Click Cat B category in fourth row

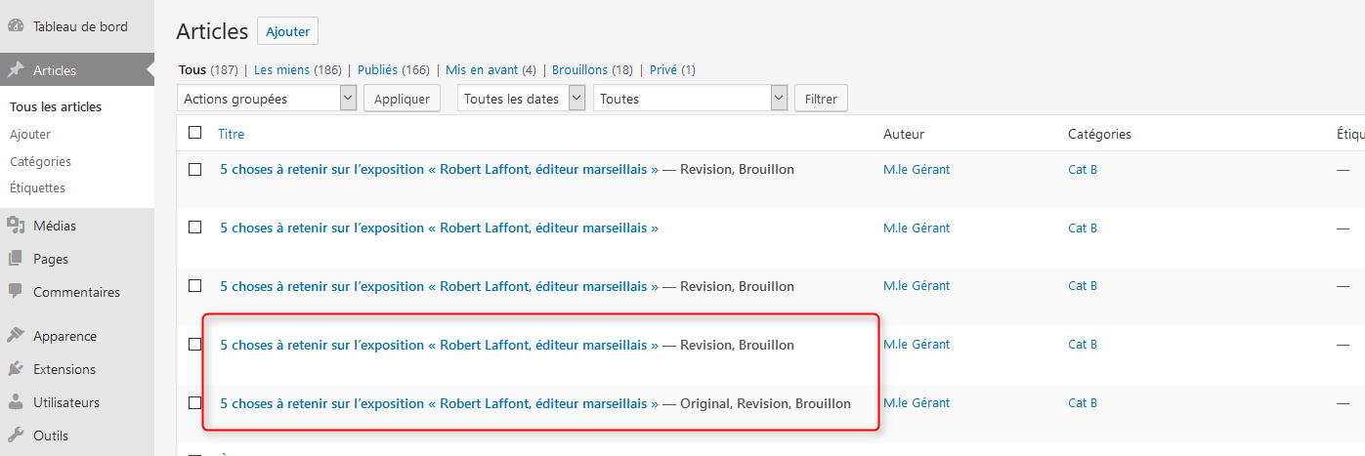click(x=1083, y=345)
